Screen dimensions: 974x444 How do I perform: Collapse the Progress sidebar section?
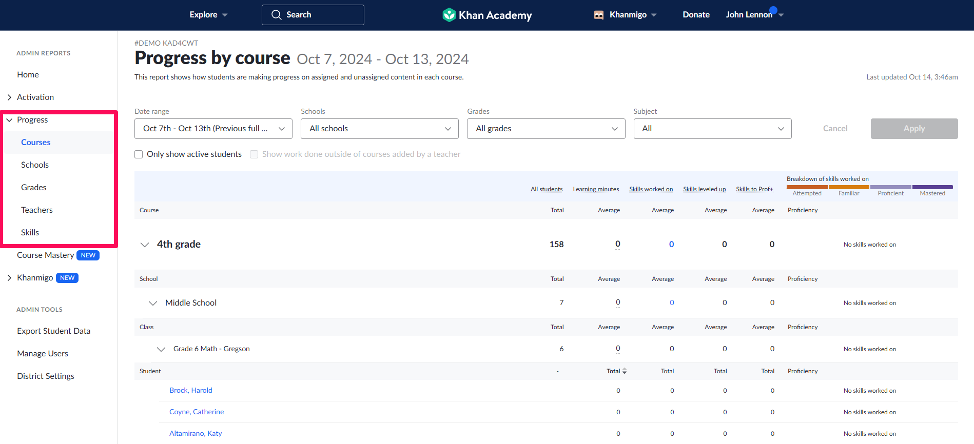[x=9, y=120]
